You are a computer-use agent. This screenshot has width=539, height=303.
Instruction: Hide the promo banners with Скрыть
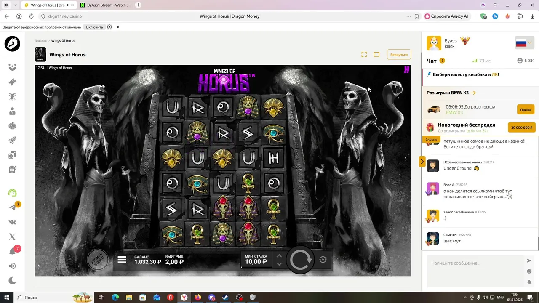point(431,139)
